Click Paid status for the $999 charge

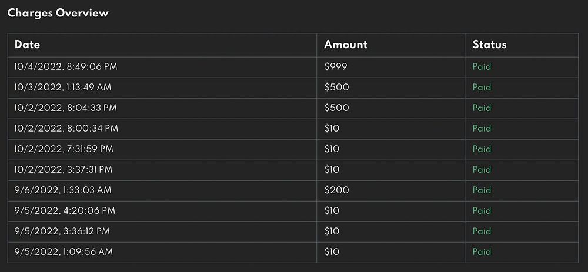click(x=482, y=67)
